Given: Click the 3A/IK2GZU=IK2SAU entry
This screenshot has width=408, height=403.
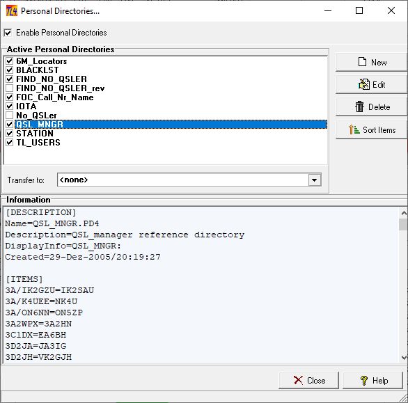Looking at the screenshot, I should (x=49, y=290).
